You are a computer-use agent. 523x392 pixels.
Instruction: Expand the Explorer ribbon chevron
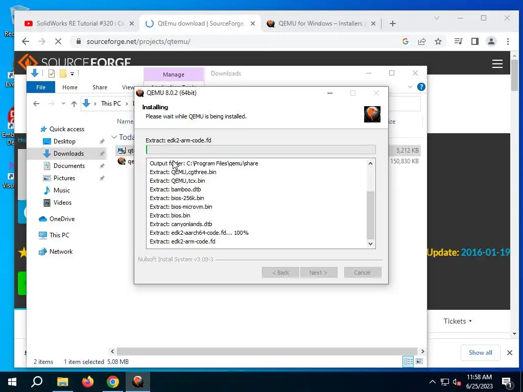tap(410, 87)
